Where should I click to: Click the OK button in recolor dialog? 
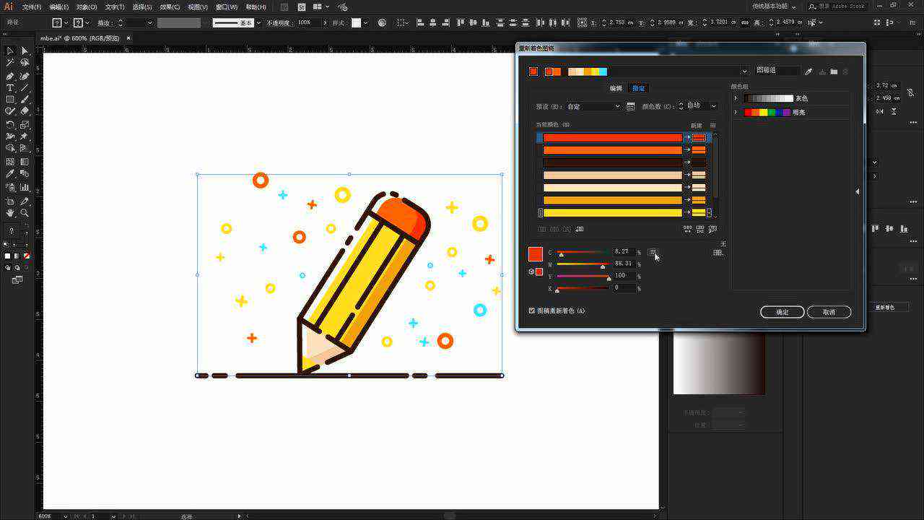pyautogui.click(x=782, y=312)
